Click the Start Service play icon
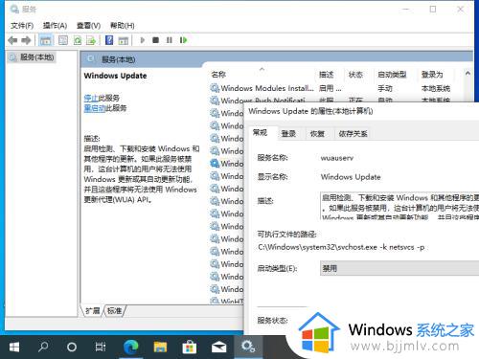 143,40
